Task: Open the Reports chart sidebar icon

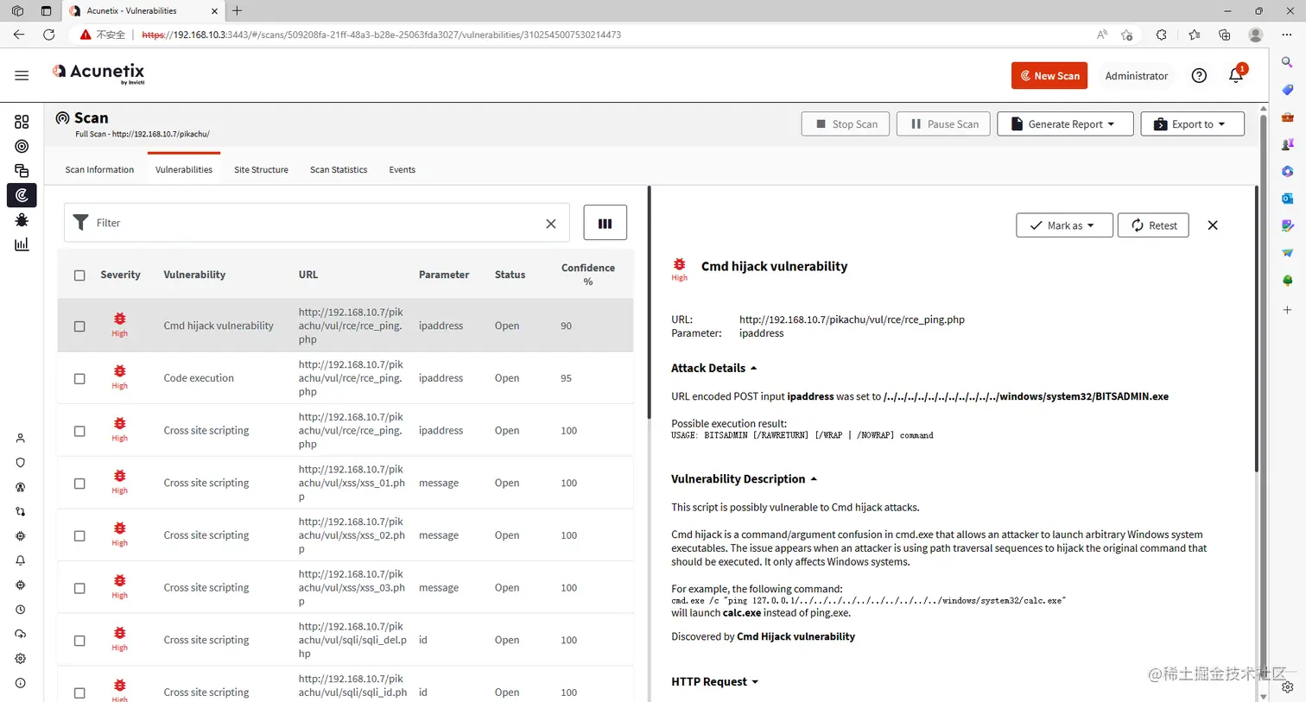Action: pos(22,244)
